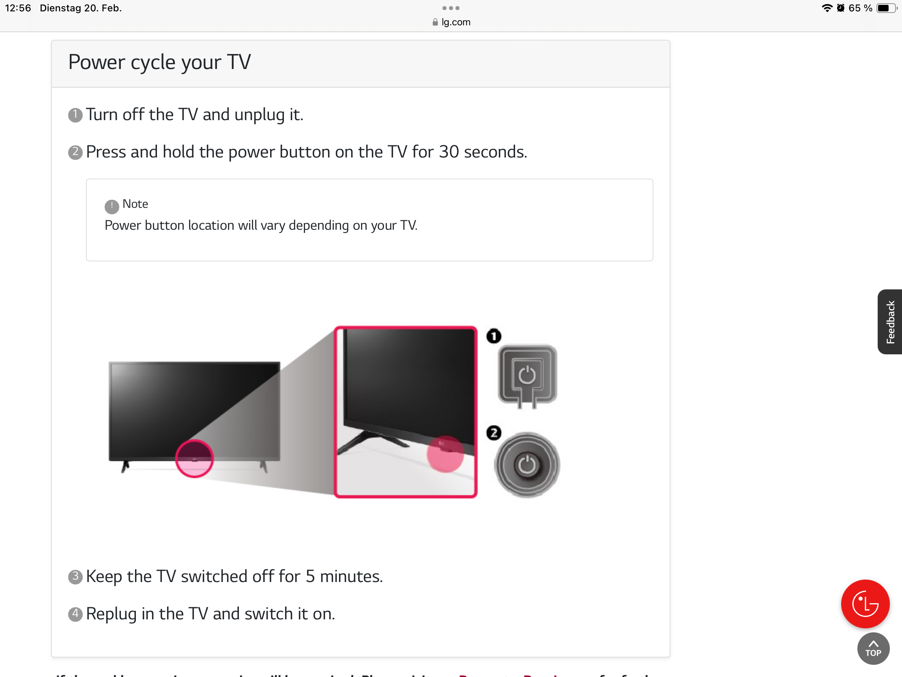Viewport: 902px width, 677px height.
Task: Open the red link at page bottom
Action: [509, 675]
